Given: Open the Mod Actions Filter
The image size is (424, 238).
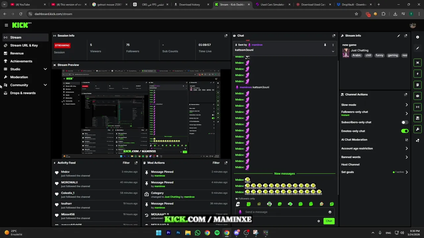Looking at the screenshot, I should click(216, 163).
